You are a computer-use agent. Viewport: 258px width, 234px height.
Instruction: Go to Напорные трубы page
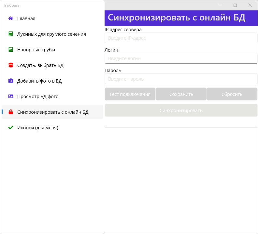[36, 50]
